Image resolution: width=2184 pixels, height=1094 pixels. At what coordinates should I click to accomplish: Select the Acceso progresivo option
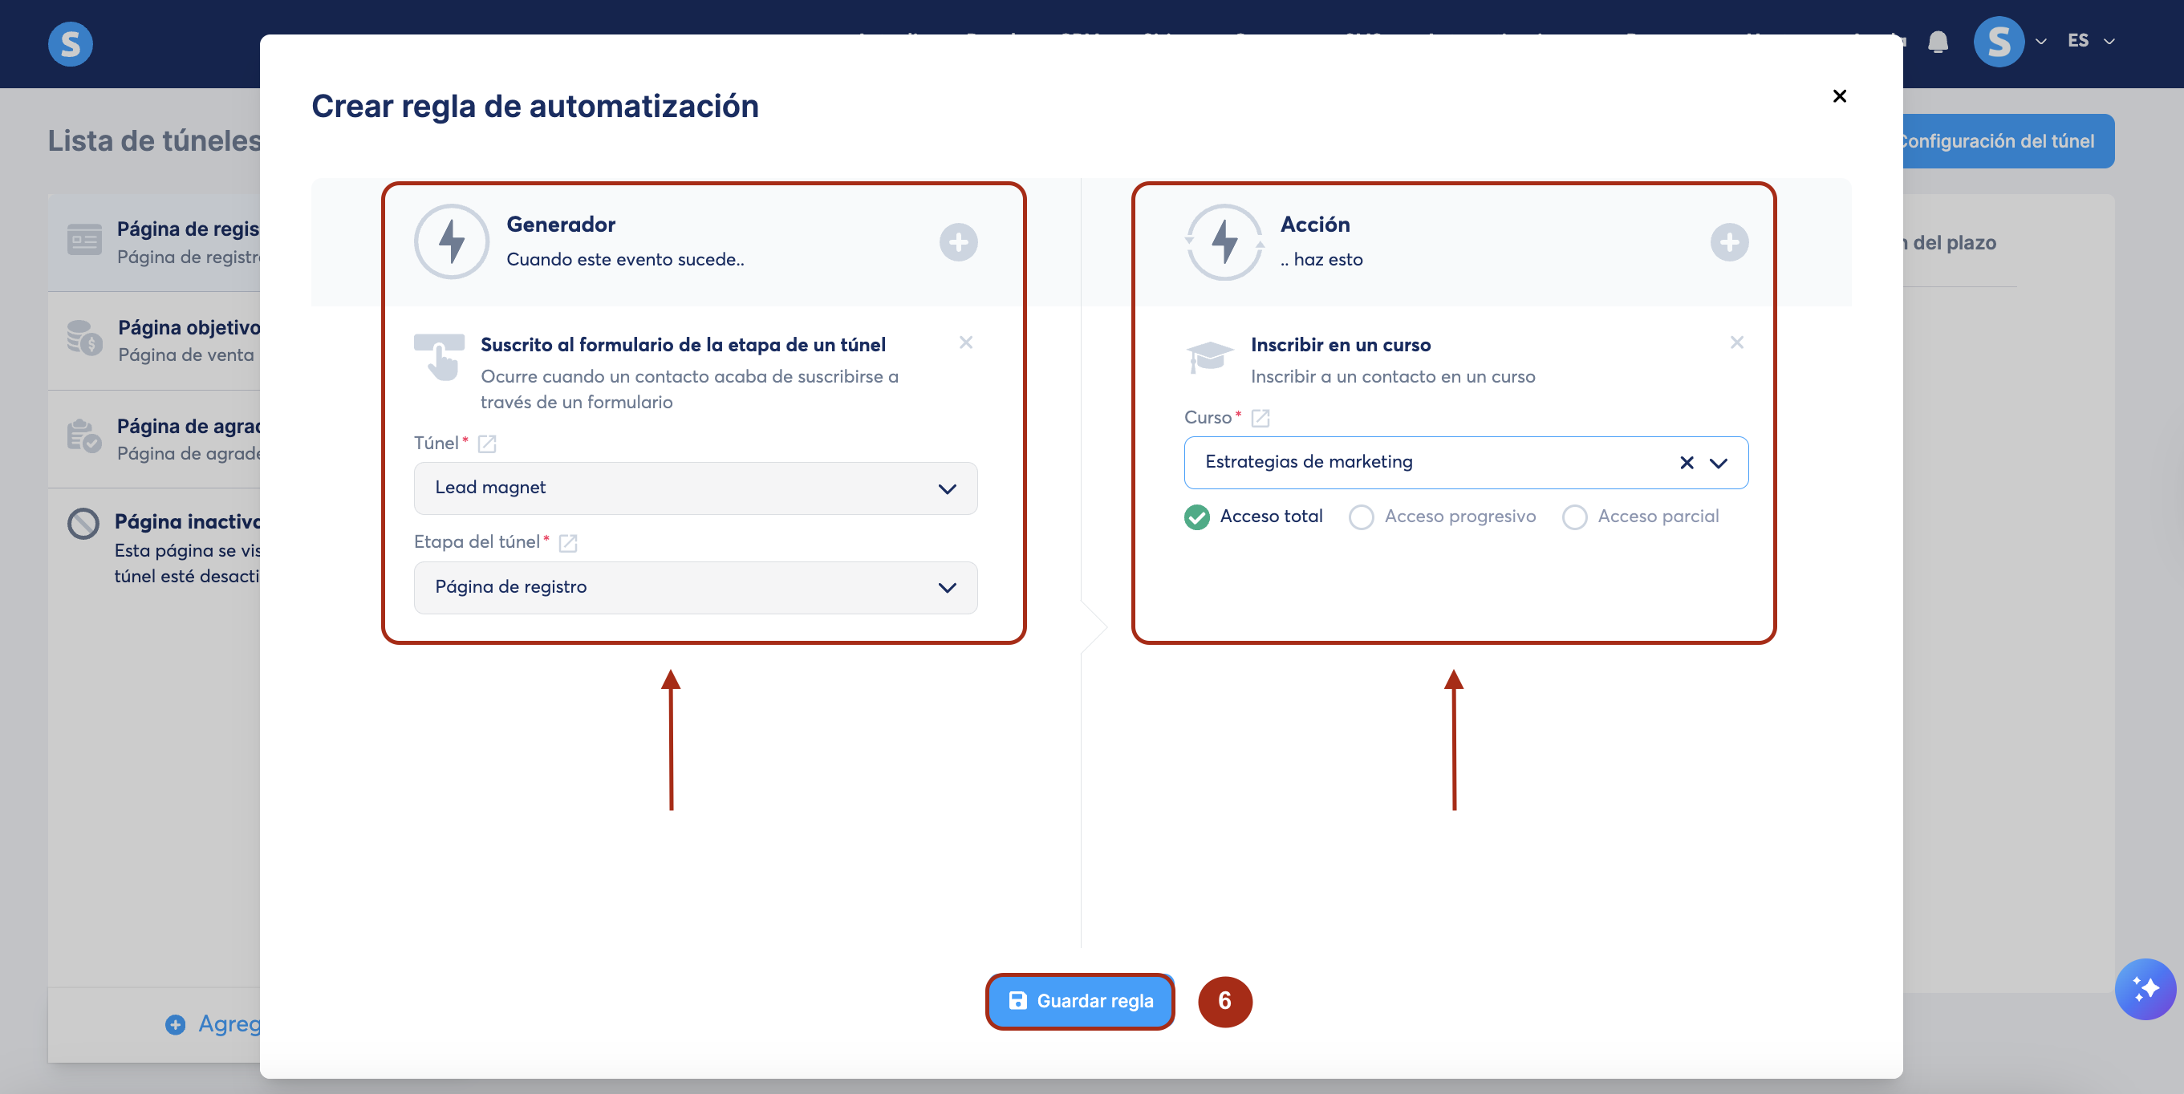point(1361,516)
